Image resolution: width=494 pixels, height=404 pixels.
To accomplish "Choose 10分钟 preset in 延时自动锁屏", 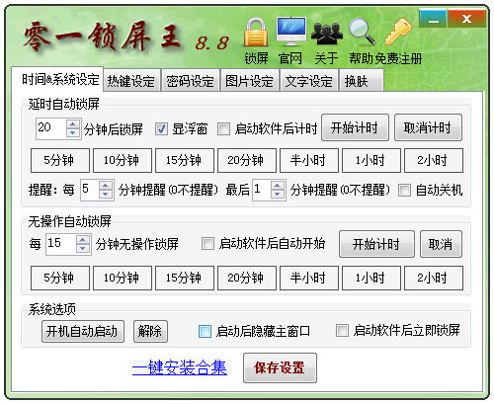I will pos(123,160).
